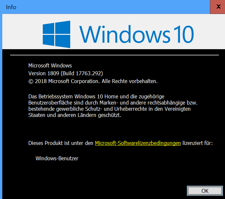Click 'Das Betriebssystem Windows 10 Home' text line

click(96, 96)
